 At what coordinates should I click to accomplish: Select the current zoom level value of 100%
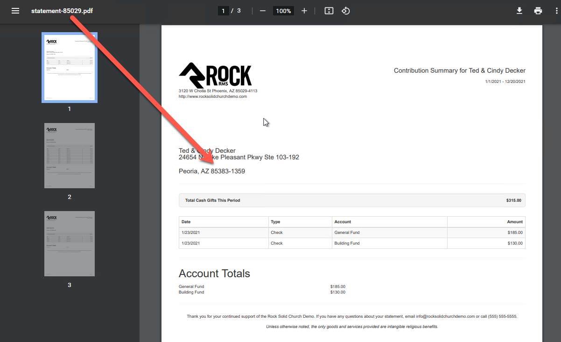[283, 10]
